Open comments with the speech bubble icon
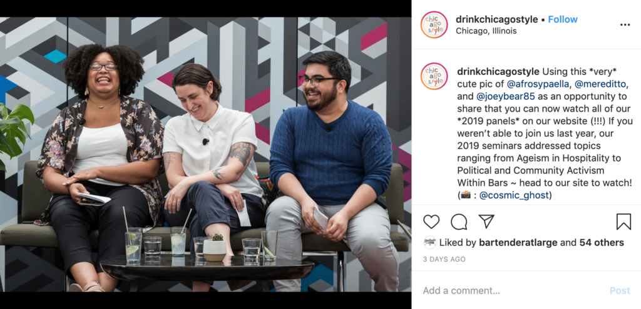The width and height of the screenshot is (641, 309). (x=459, y=221)
